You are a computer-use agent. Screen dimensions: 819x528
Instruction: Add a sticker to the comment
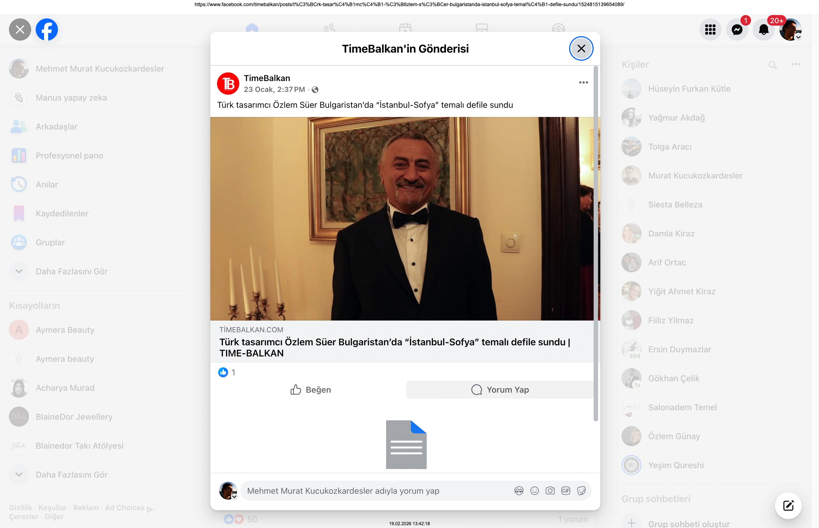581,491
